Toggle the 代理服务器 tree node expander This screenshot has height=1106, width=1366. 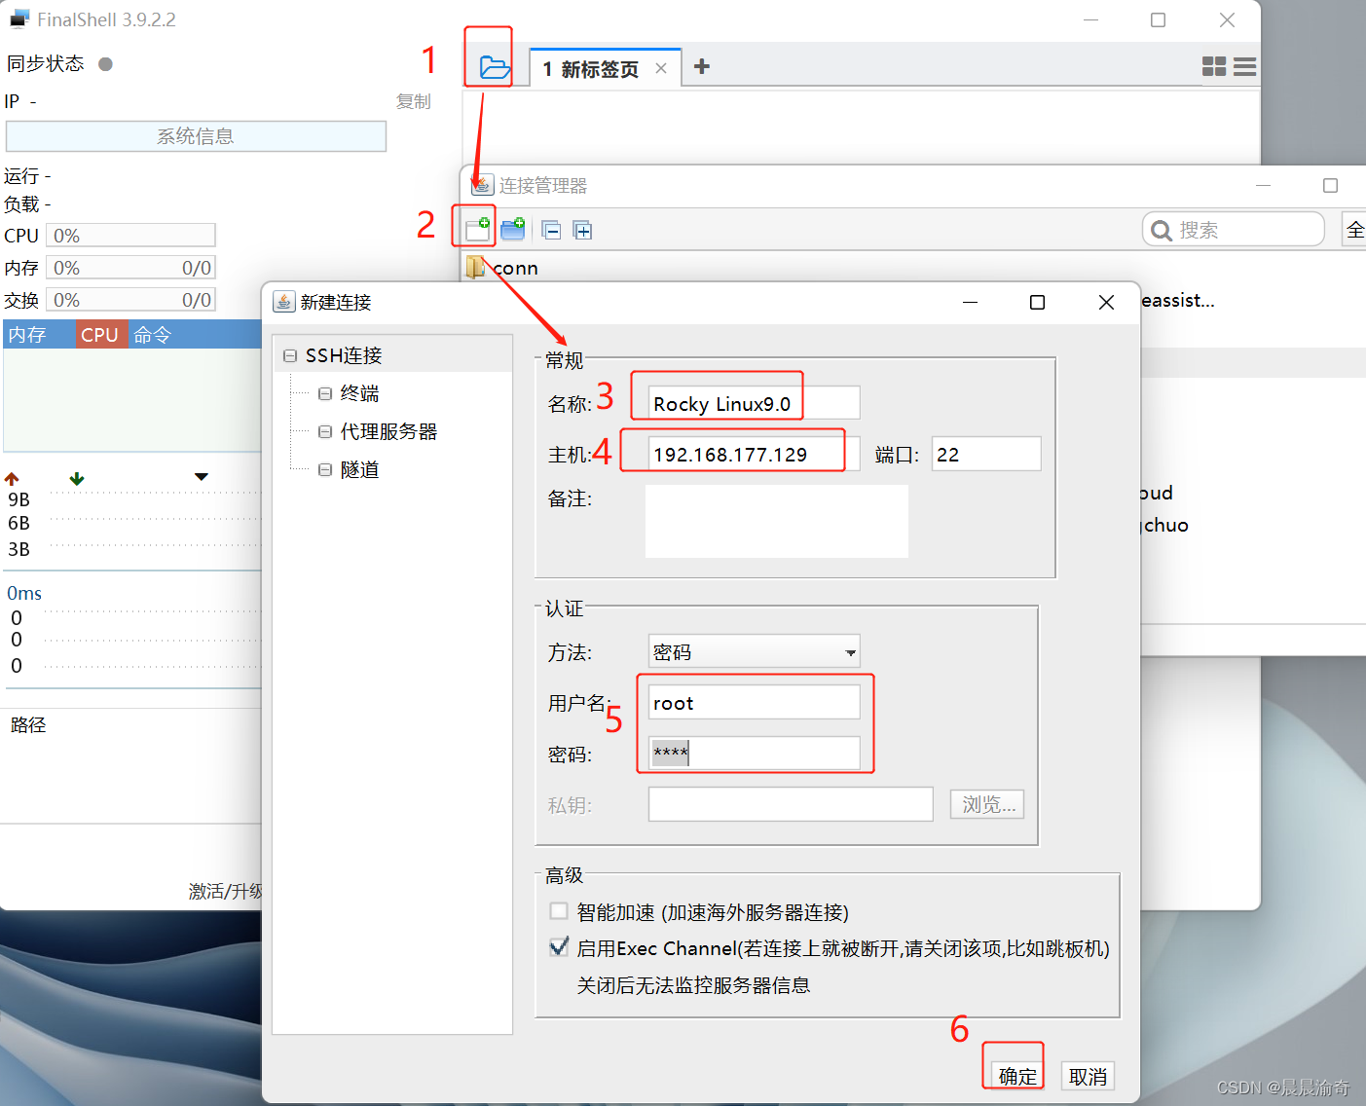tap(325, 431)
